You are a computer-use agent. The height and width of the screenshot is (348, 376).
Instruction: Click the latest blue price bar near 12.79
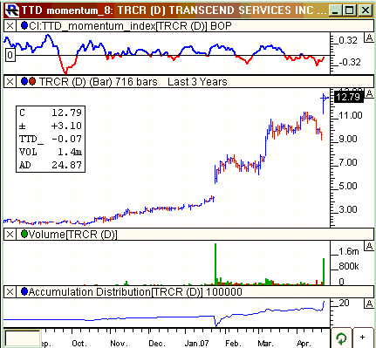pyautogui.click(x=324, y=104)
